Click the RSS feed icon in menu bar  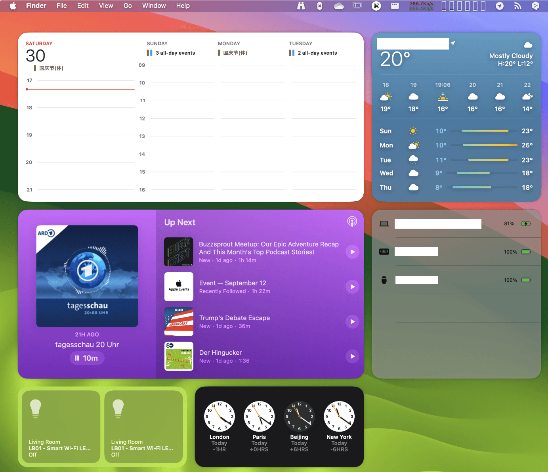(517, 6)
